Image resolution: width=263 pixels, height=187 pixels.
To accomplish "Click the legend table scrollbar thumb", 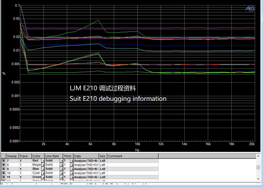I will (258, 167).
